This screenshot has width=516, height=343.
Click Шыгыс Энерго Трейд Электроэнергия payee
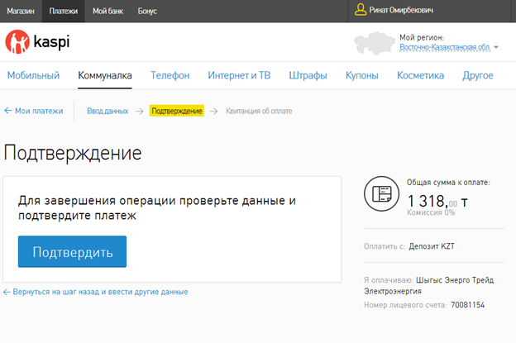(x=429, y=285)
